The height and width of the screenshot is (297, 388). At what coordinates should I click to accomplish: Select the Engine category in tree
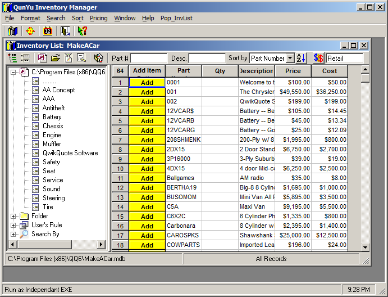[x=52, y=135]
